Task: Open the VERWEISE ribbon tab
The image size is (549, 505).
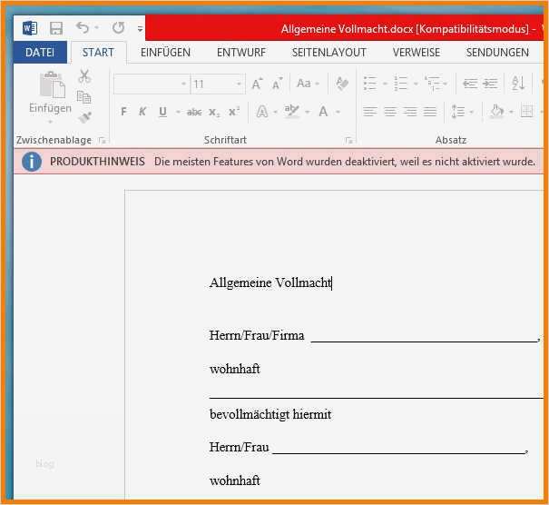Action: [417, 52]
